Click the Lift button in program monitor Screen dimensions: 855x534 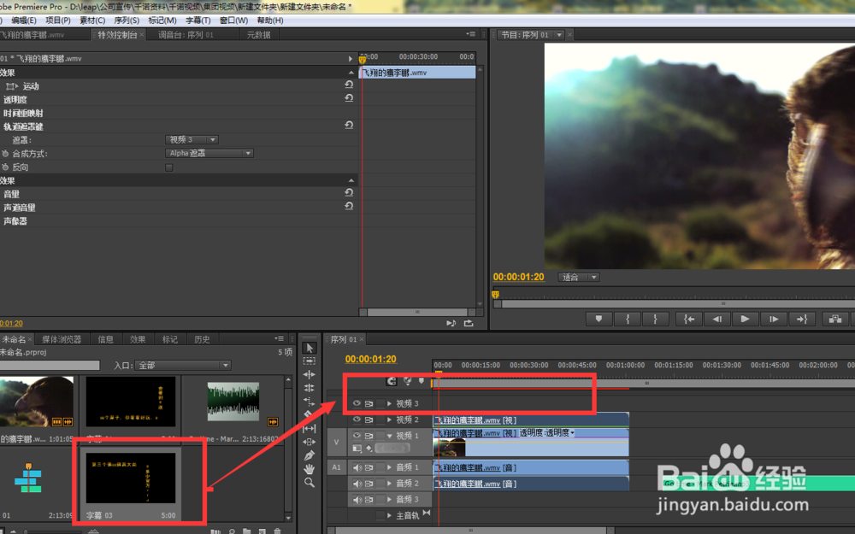[834, 320]
